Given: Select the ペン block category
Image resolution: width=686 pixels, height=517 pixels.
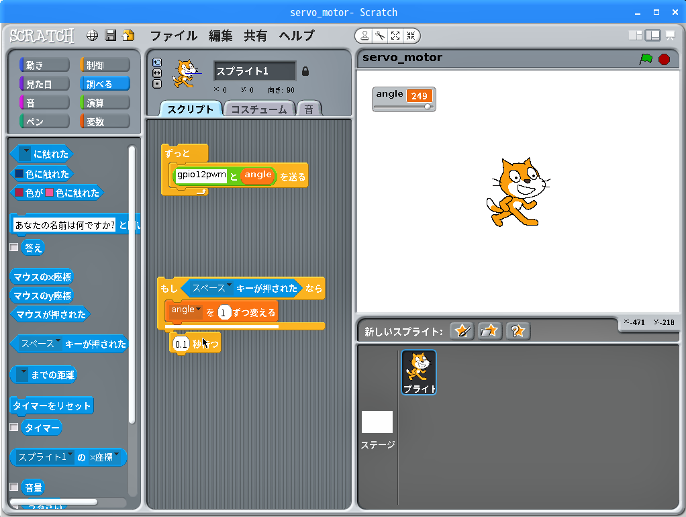Looking at the screenshot, I should (x=44, y=122).
